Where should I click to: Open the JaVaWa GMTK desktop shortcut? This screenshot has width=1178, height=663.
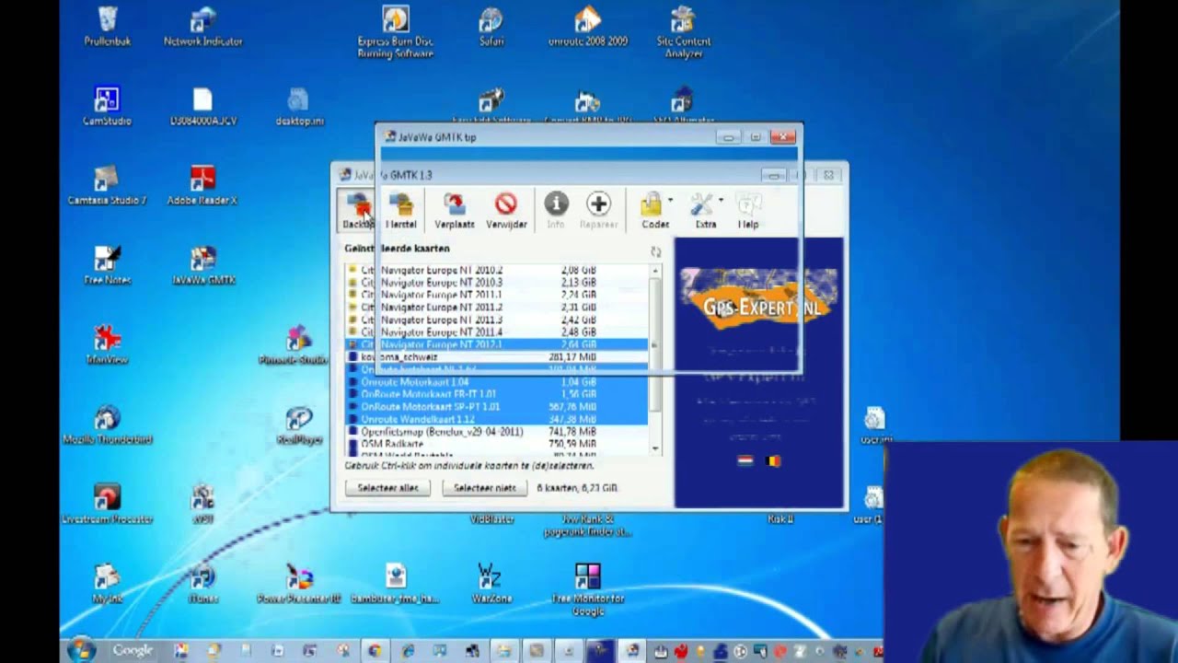coord(202,265)
